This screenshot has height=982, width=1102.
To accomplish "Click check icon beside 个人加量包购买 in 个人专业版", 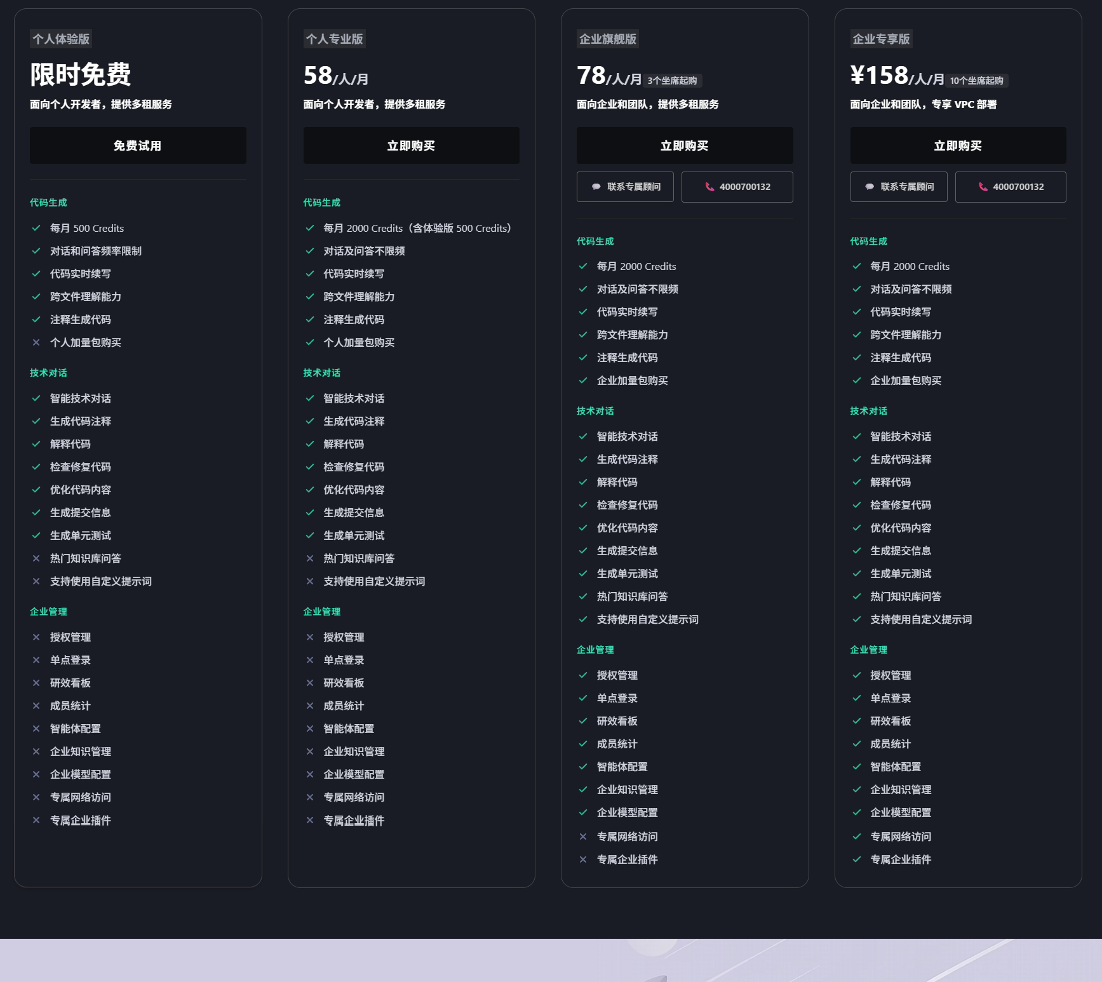I will tap(310, 342).
